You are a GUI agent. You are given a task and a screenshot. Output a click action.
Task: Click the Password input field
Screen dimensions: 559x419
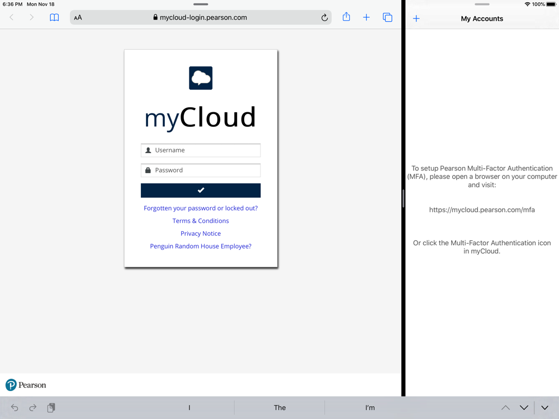[201, 170]
